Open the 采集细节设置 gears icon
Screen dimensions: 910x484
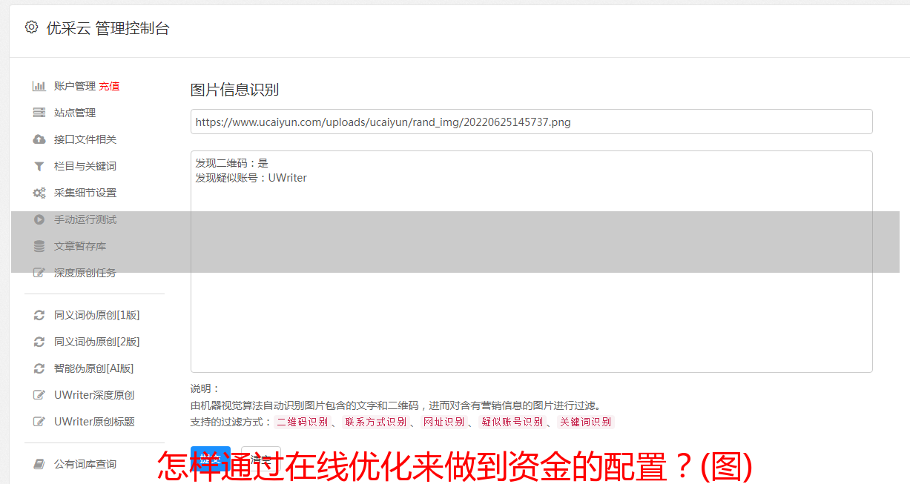click(39, 193)
